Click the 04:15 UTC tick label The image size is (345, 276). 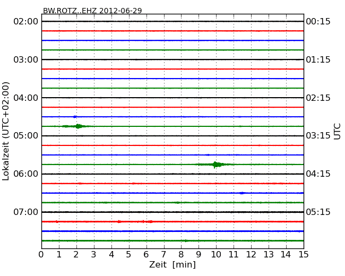coord(318,174)
